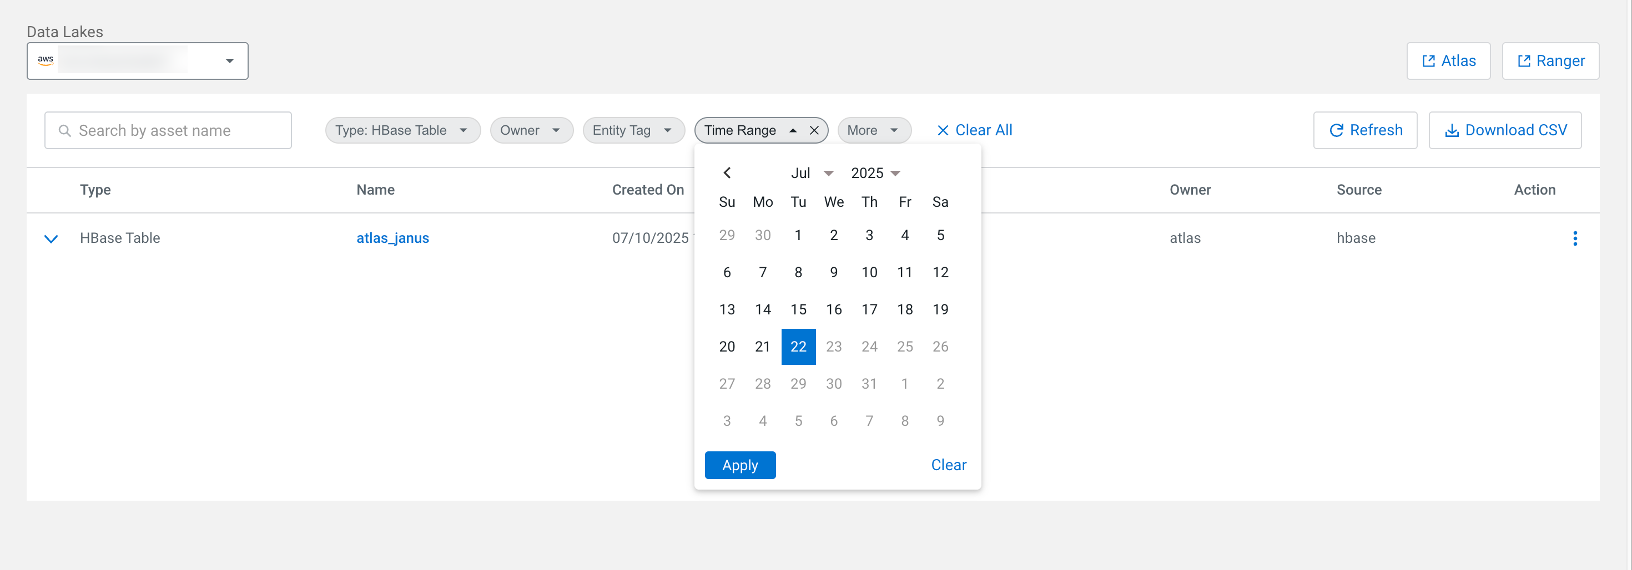Open the year selector showing 2025

(x=875, y=174)
